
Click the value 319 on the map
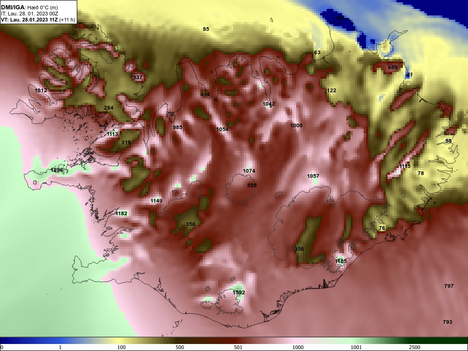(126, 142)
